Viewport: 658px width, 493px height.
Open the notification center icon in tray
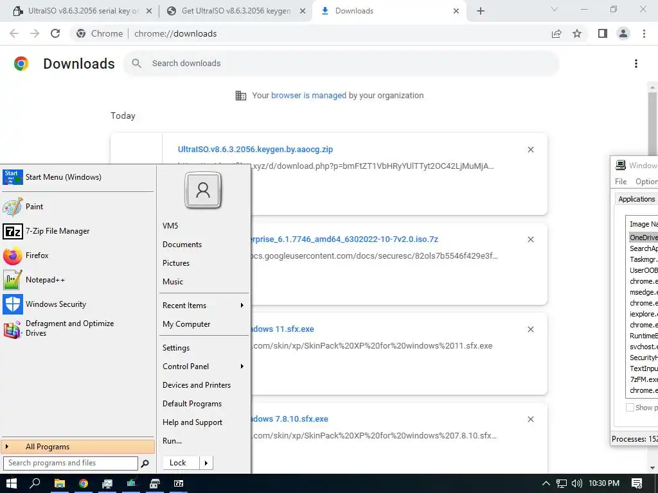point(637,483)
